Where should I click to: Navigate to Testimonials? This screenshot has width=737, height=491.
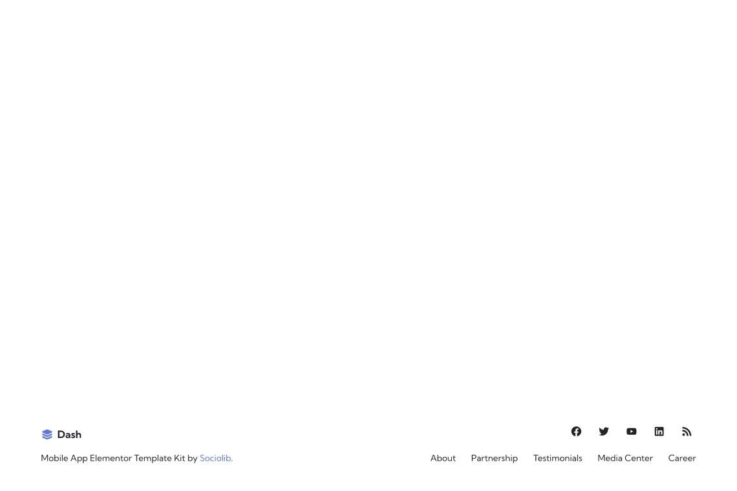click(x=557, y=458)
